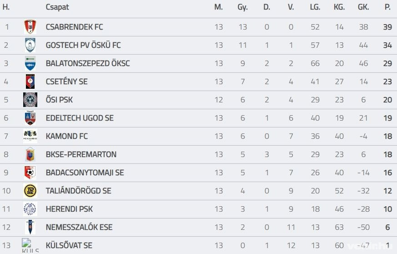Click the LG. goals scored header
Screen dimensions: 397x254
tap(315, 7)
